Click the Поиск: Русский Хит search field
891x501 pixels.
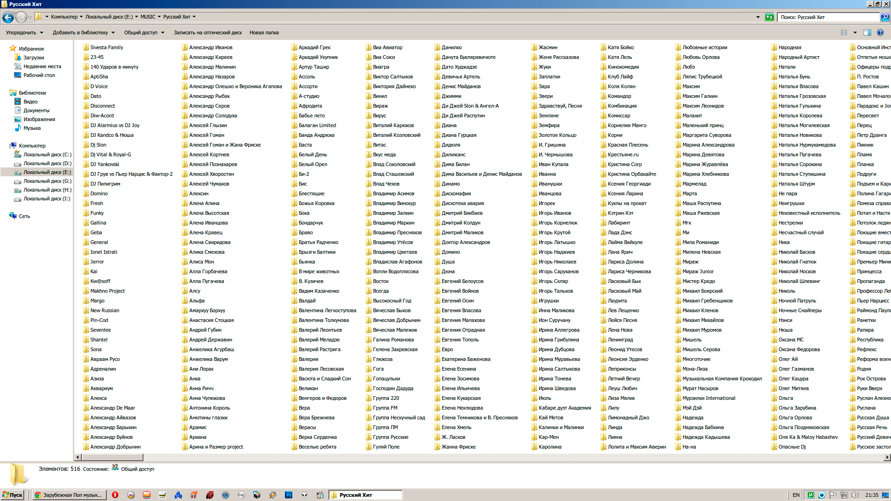pyautogui.click(x=828, y=17)
